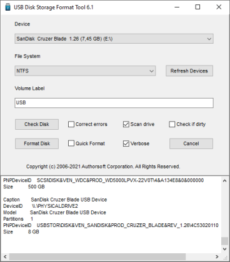Click the Check Disk button

[37, 124]
